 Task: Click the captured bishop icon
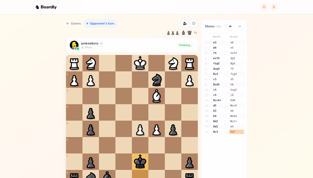[184, 33]
